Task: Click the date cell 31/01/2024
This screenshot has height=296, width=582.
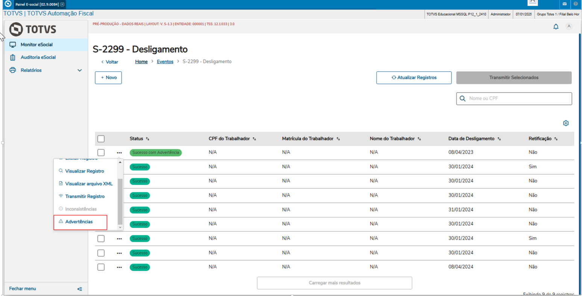Action: coord(461,210)
